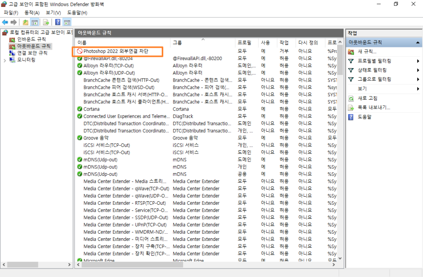
Task: Click the 프로필별 필터링 funnel icon
Action: coord(351,61)
